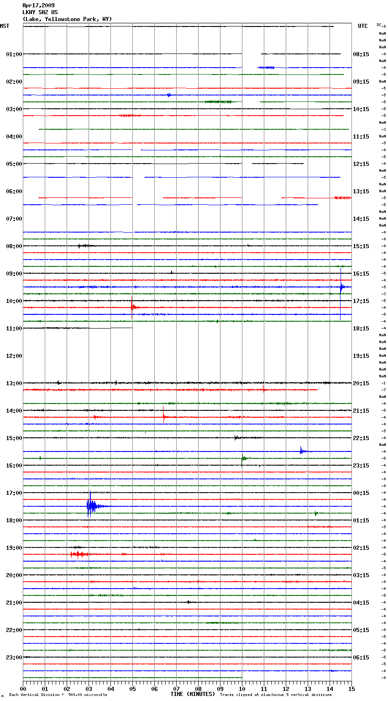The width and height of the screenshot is (388, 701).
Task: Select the "17:00" MST hour label
Action: click(14, 493)
